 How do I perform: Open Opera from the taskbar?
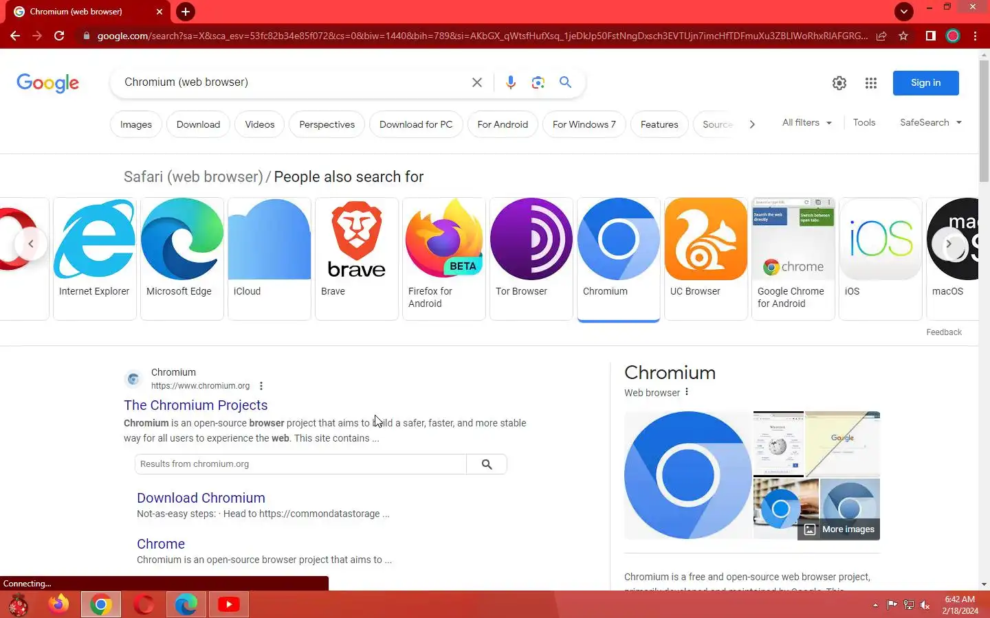144,604
